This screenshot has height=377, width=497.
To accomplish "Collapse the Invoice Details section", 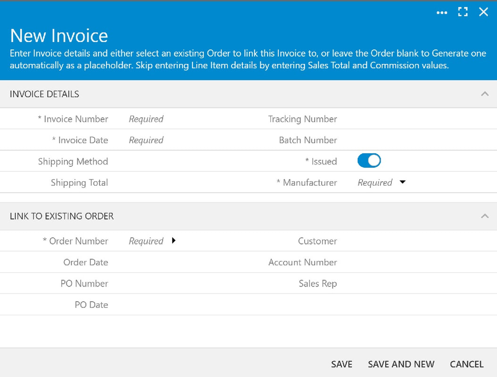I will point(485,94).
